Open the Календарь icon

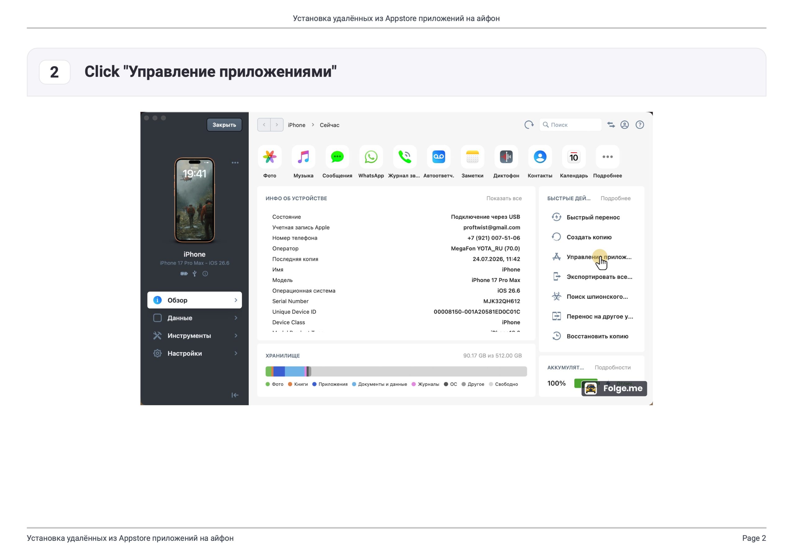click(574, 157)
